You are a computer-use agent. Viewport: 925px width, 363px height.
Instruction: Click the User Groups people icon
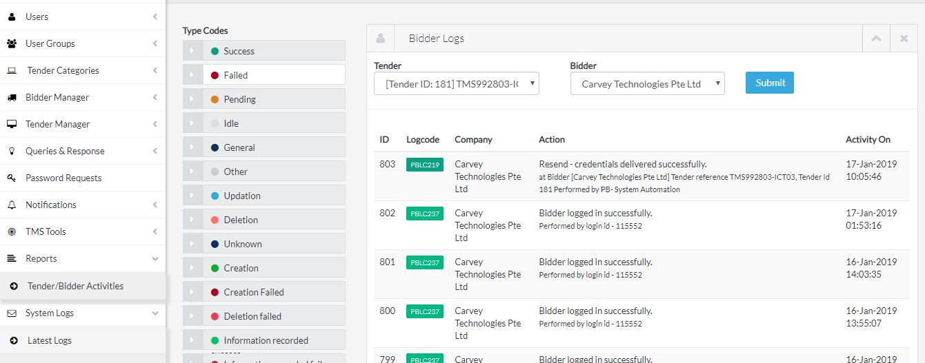[12, 43]
